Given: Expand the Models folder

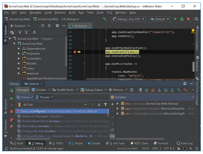Looking at the screenshot, I should [x=19, y=63].
